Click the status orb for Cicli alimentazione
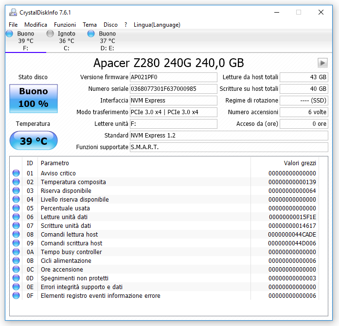339x326 pixels. 16,260
